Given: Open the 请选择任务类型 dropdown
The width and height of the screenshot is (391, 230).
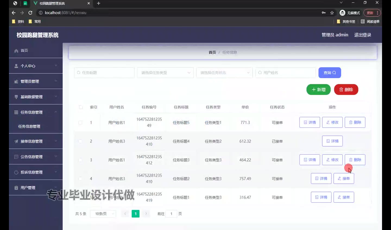Looking at the screenshot, I should [165, 73].
